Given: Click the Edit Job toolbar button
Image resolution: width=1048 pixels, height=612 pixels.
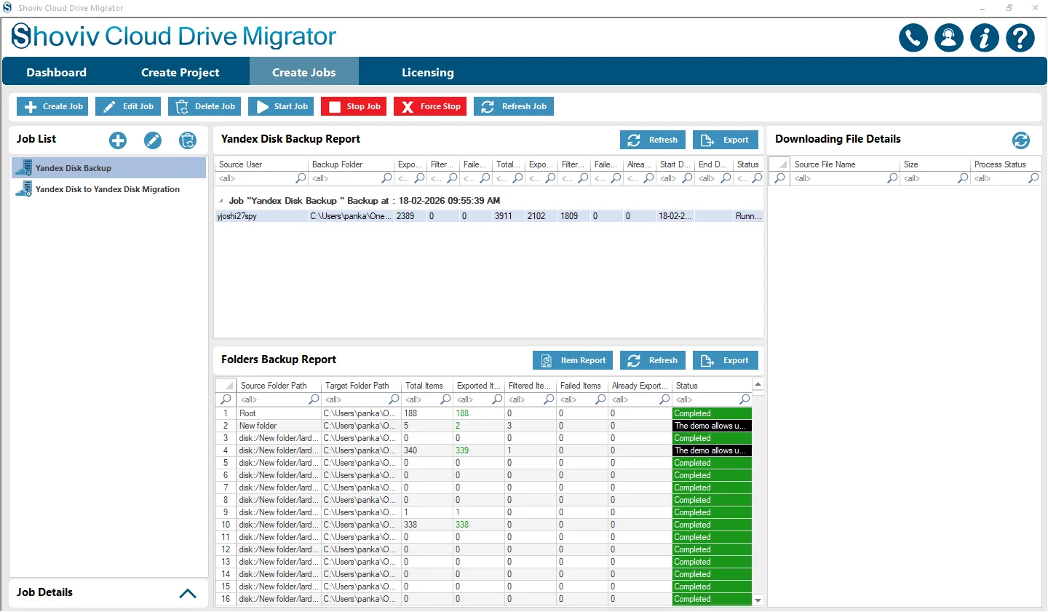Looking at the screenshot, I should pos(128,107).
